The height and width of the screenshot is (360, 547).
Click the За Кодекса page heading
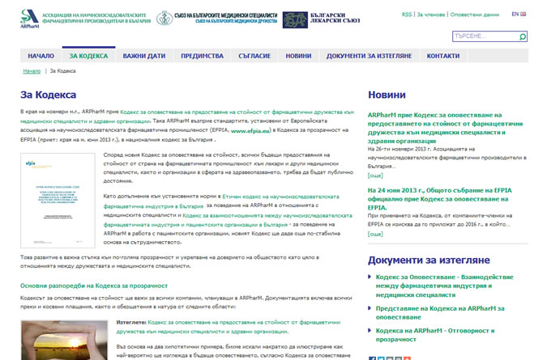48,95
